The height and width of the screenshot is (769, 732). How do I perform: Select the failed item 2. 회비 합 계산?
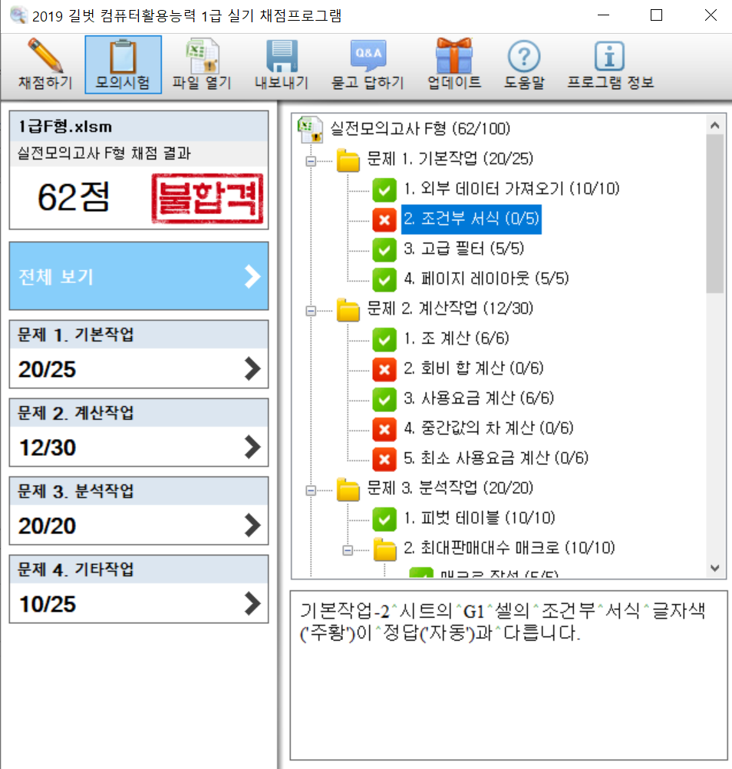click(x=473, y=368)
